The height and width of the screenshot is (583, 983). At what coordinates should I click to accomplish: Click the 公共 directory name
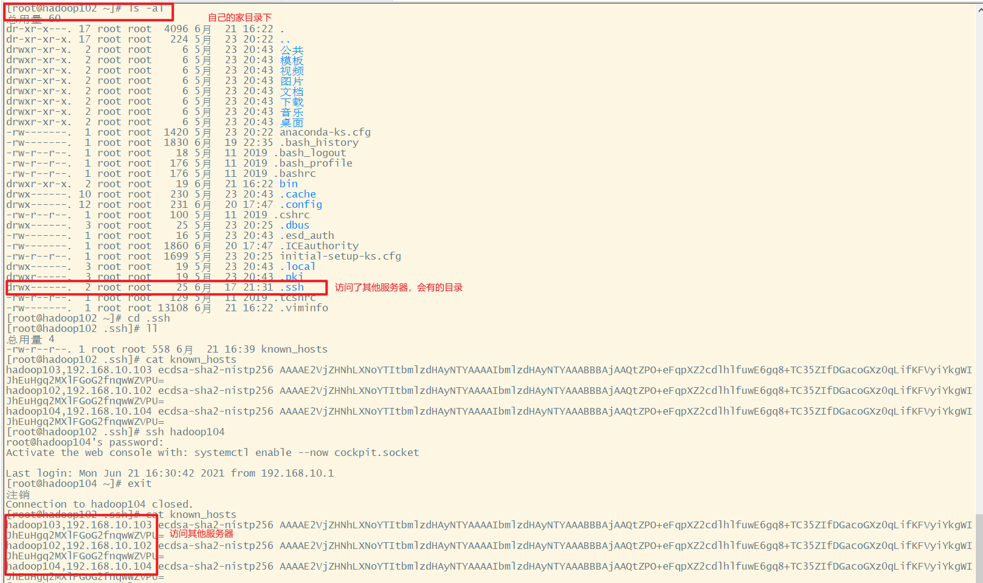292,50
